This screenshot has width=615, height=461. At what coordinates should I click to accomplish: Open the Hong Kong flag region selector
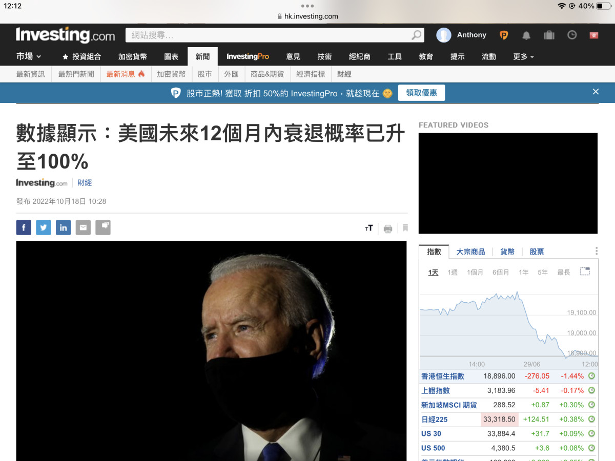point(594,35)
